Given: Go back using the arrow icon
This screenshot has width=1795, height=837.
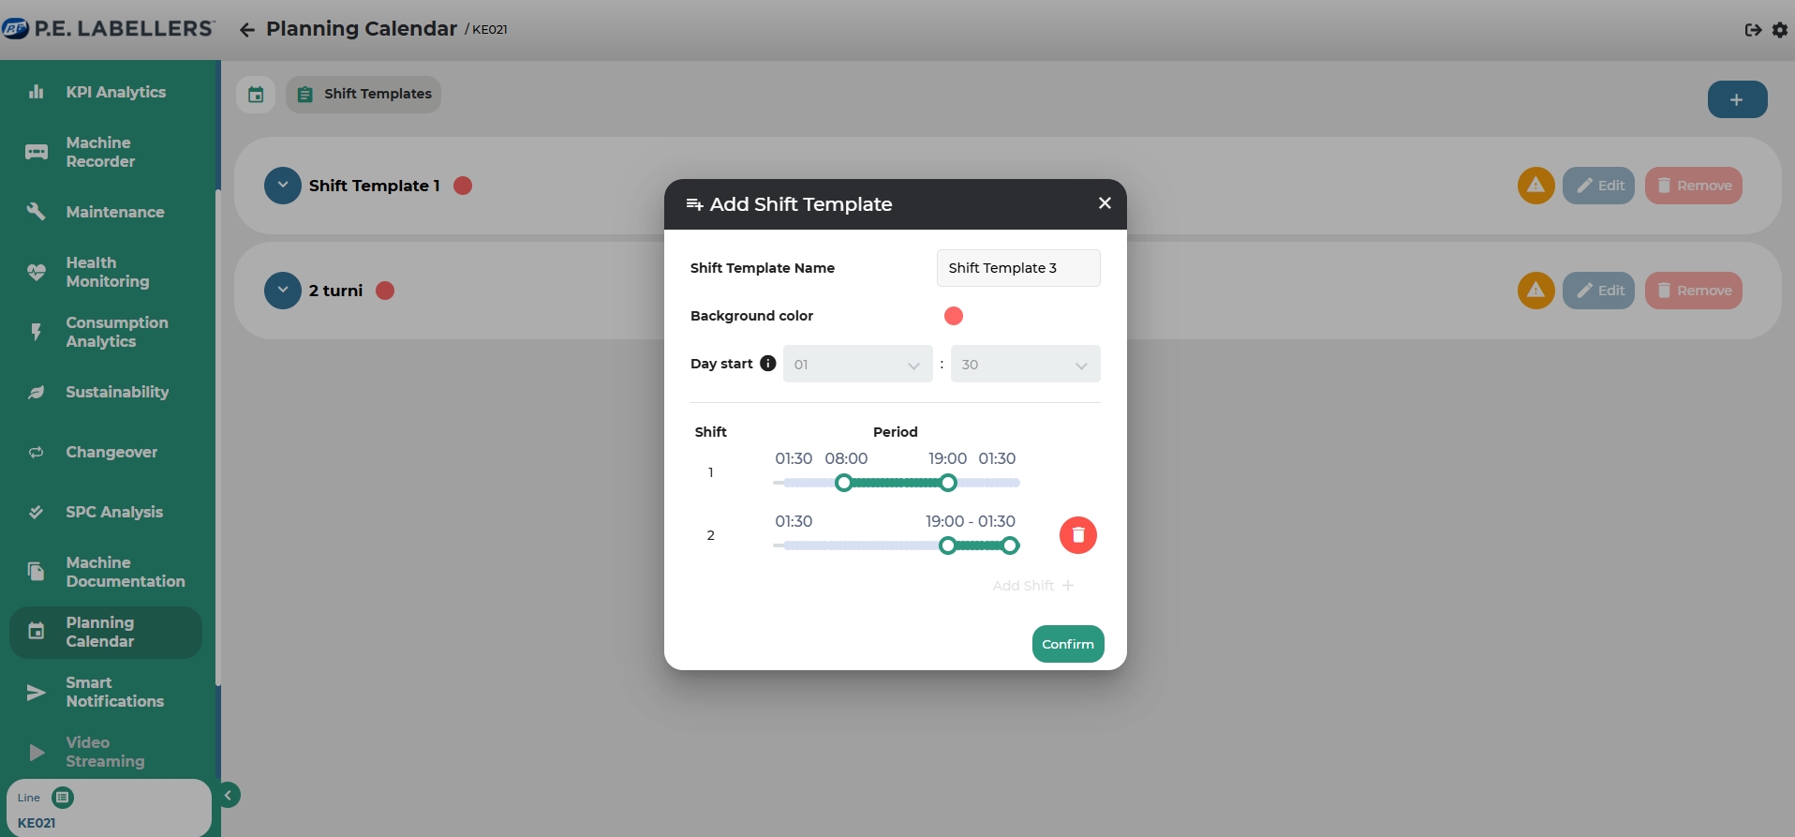Looking at the screenshot, I should point(247,30).
